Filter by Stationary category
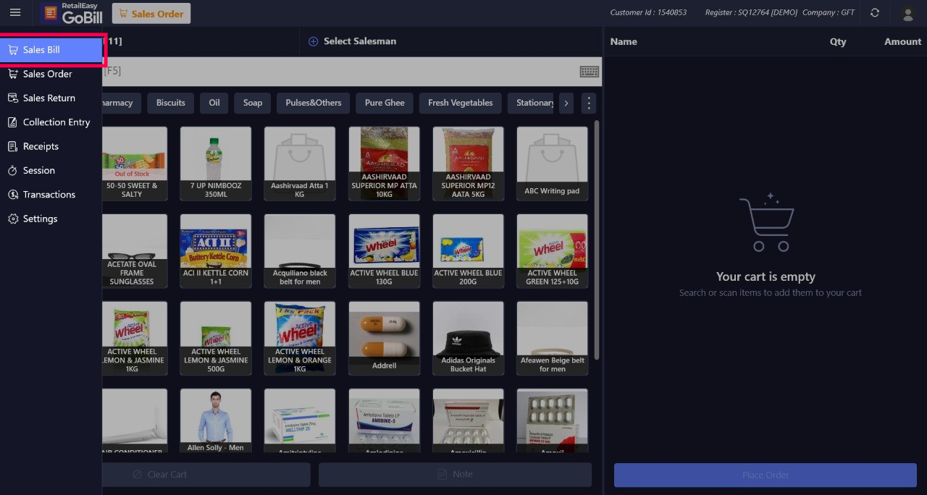The width and height of the screenshot is (927, 495). coord(532,103)
